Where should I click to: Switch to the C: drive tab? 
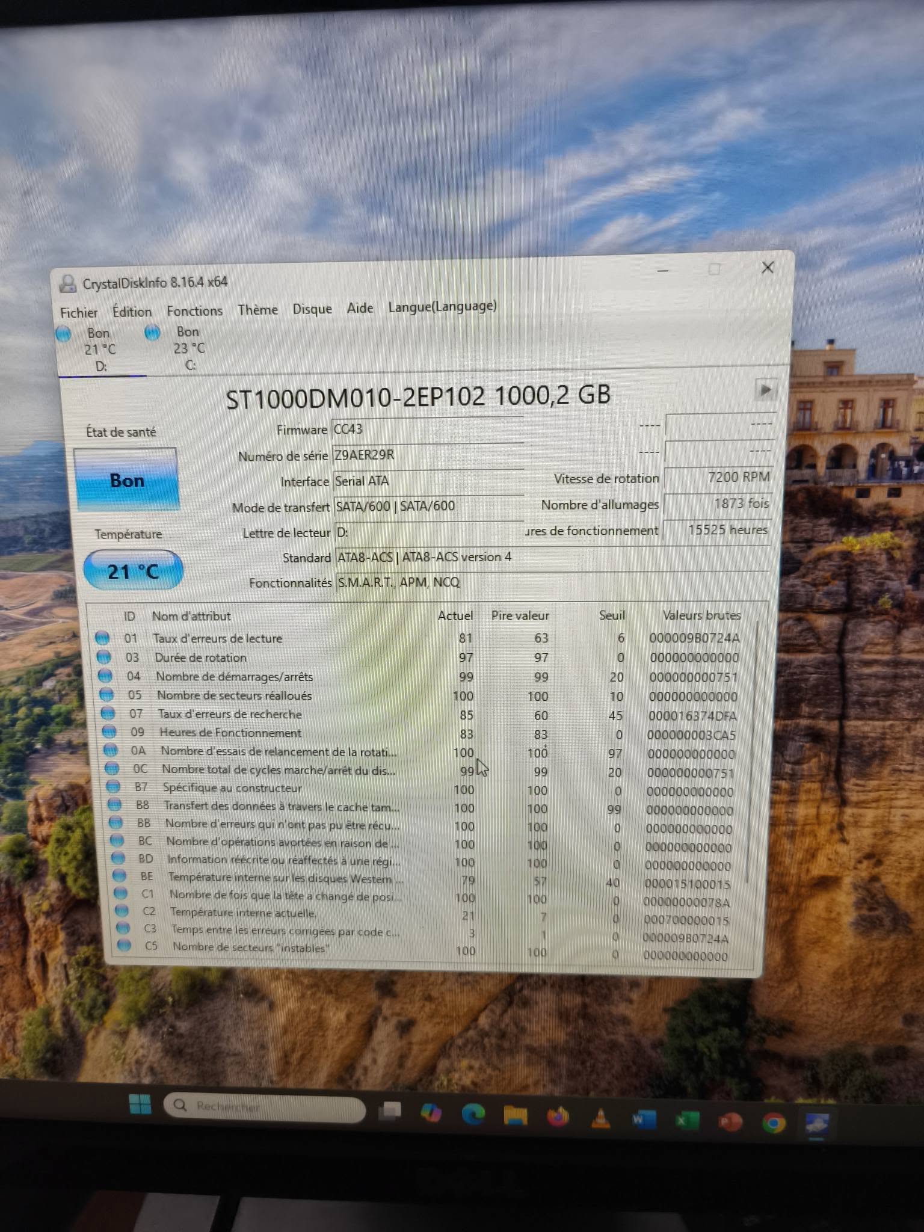click(188, 348)
